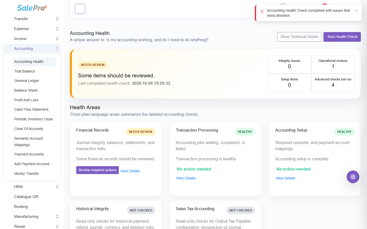View Details for Financial Records

(x=130, y=171)
